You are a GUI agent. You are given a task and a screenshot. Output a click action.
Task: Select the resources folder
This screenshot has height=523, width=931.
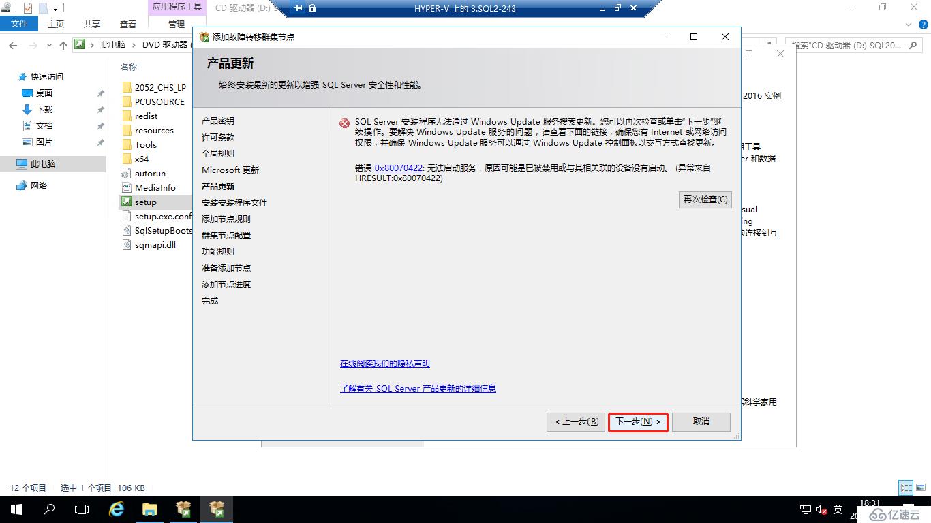(x=155, y=130)
